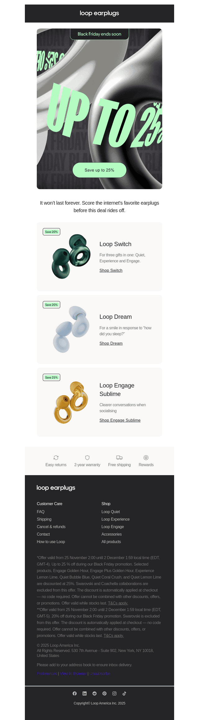Screen dimensions: 199x720
Task: Click the green Loop Switch earplugs image
Action: click(x=71, y=256)
